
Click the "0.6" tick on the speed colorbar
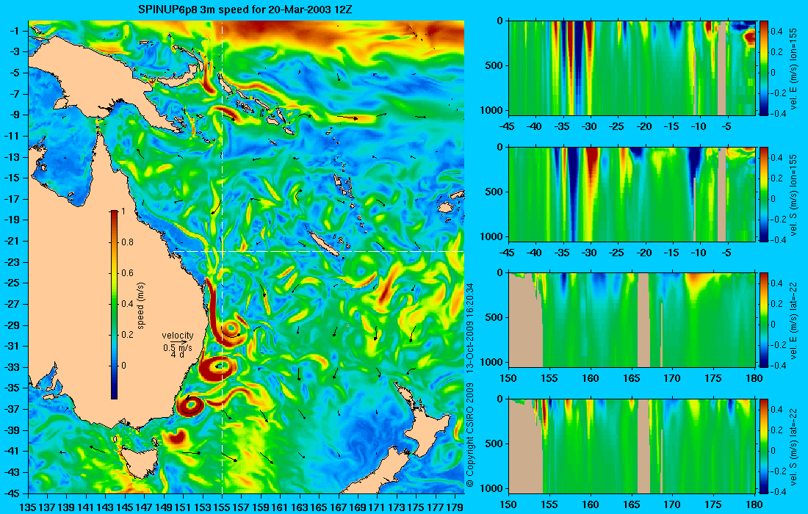click(127, 273)
